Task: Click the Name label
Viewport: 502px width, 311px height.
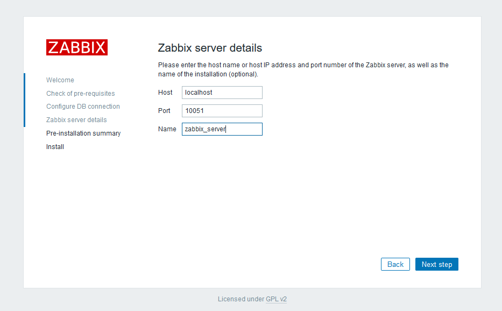Action: click(167, 129)
